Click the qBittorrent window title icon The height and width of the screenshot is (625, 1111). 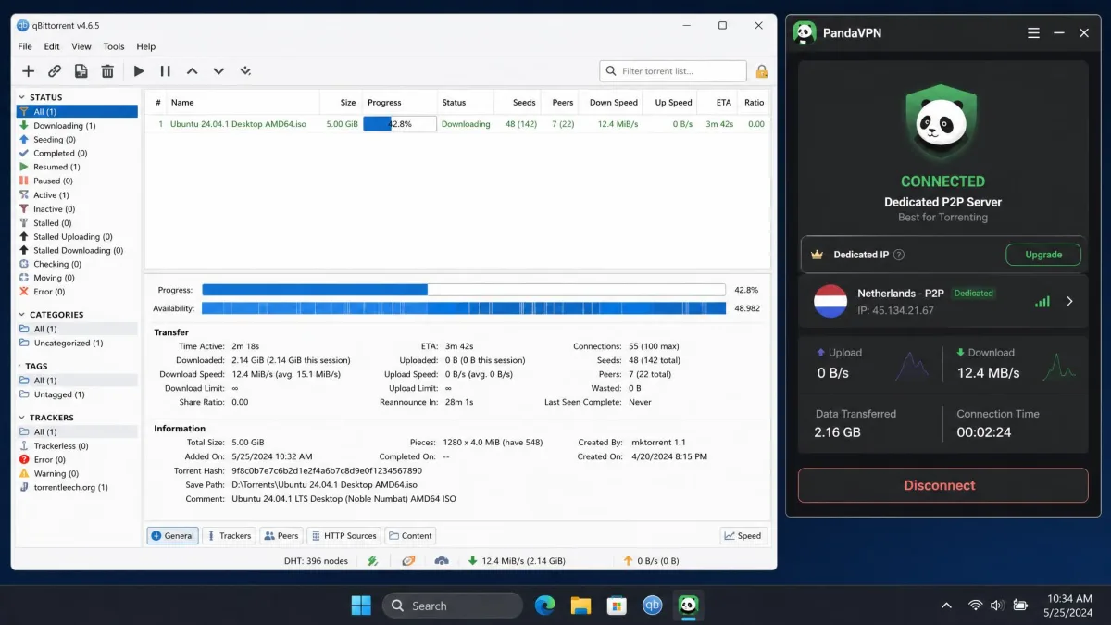[x=23, y=25]
